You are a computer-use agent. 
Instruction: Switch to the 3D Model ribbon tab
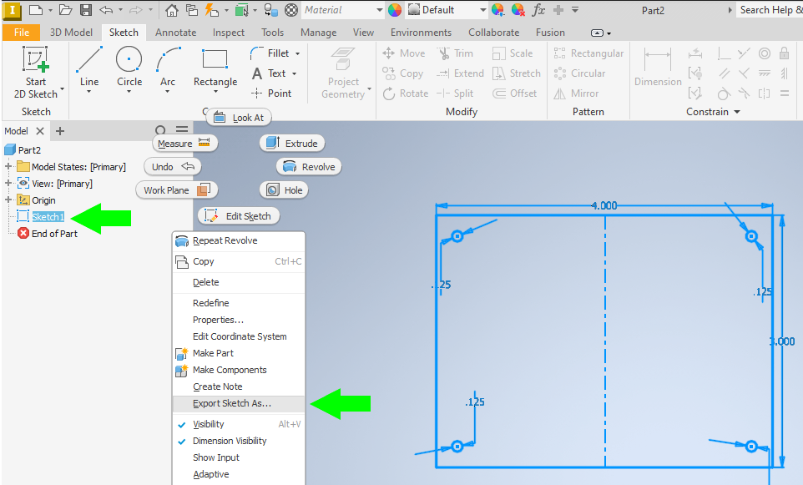pos(72,33)
